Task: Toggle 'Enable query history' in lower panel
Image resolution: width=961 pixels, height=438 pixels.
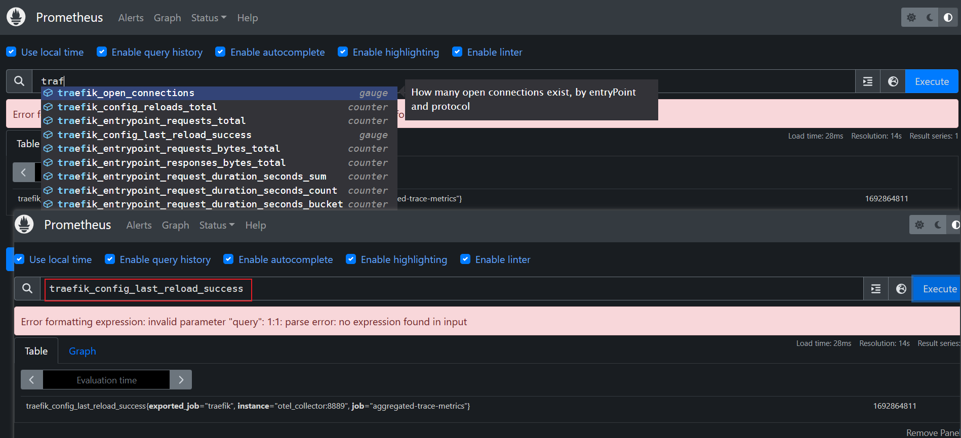Action: pyautogui.click(x=110, y=259)
